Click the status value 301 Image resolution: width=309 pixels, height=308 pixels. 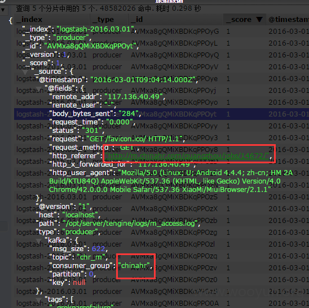[92, 131]
